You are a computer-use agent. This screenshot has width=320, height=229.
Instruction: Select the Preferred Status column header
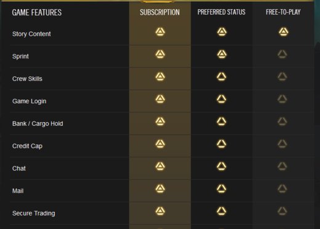pos(222,12)
